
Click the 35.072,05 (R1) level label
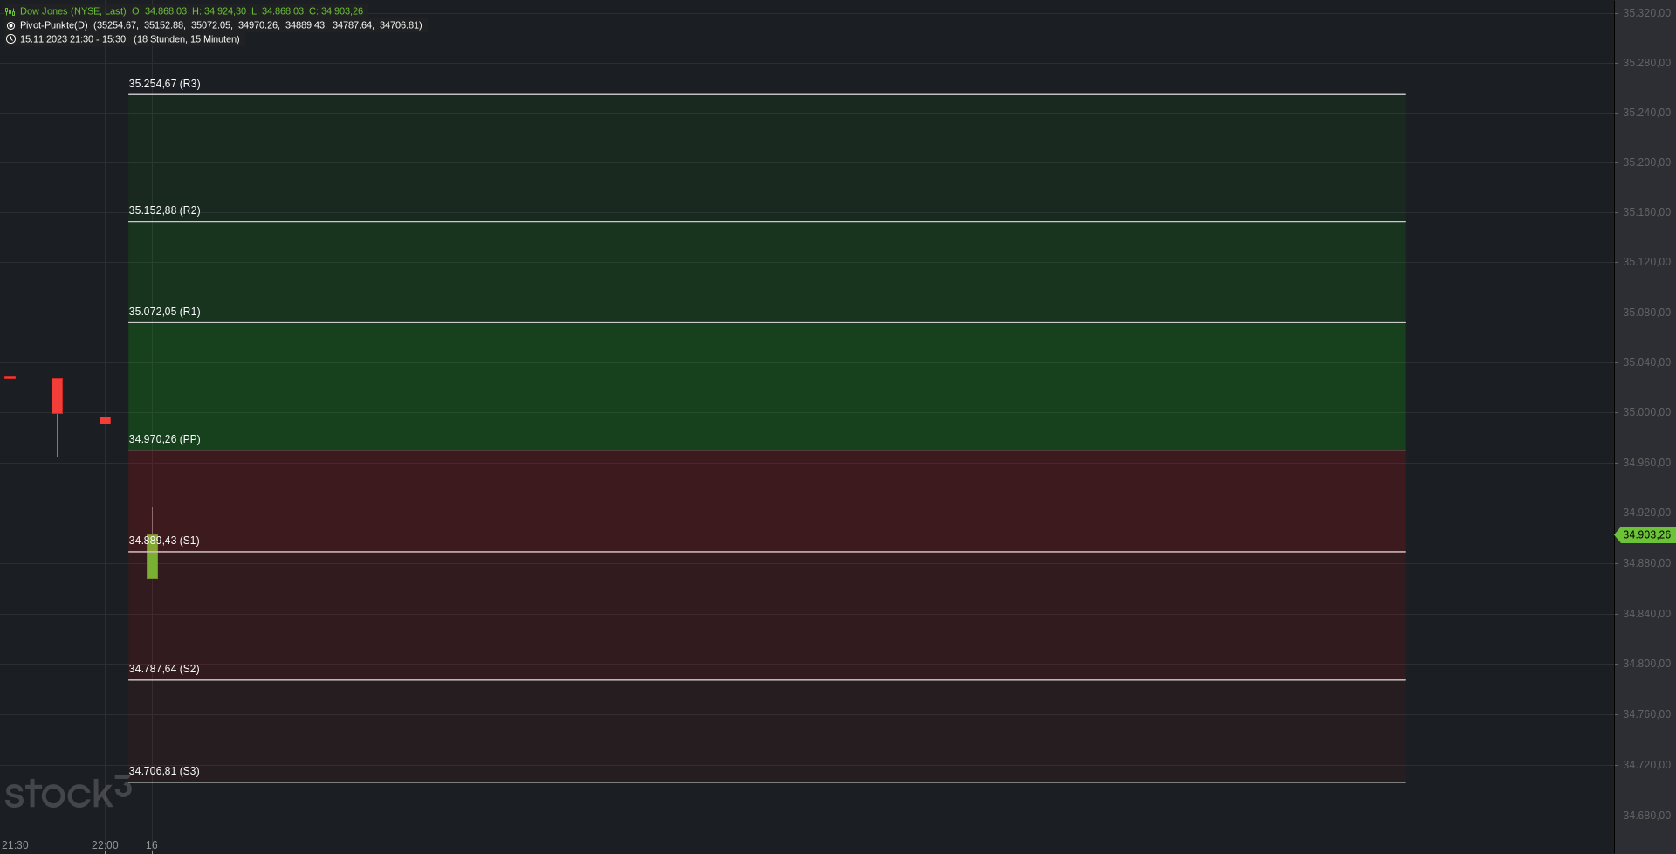[x=165, y=312]
